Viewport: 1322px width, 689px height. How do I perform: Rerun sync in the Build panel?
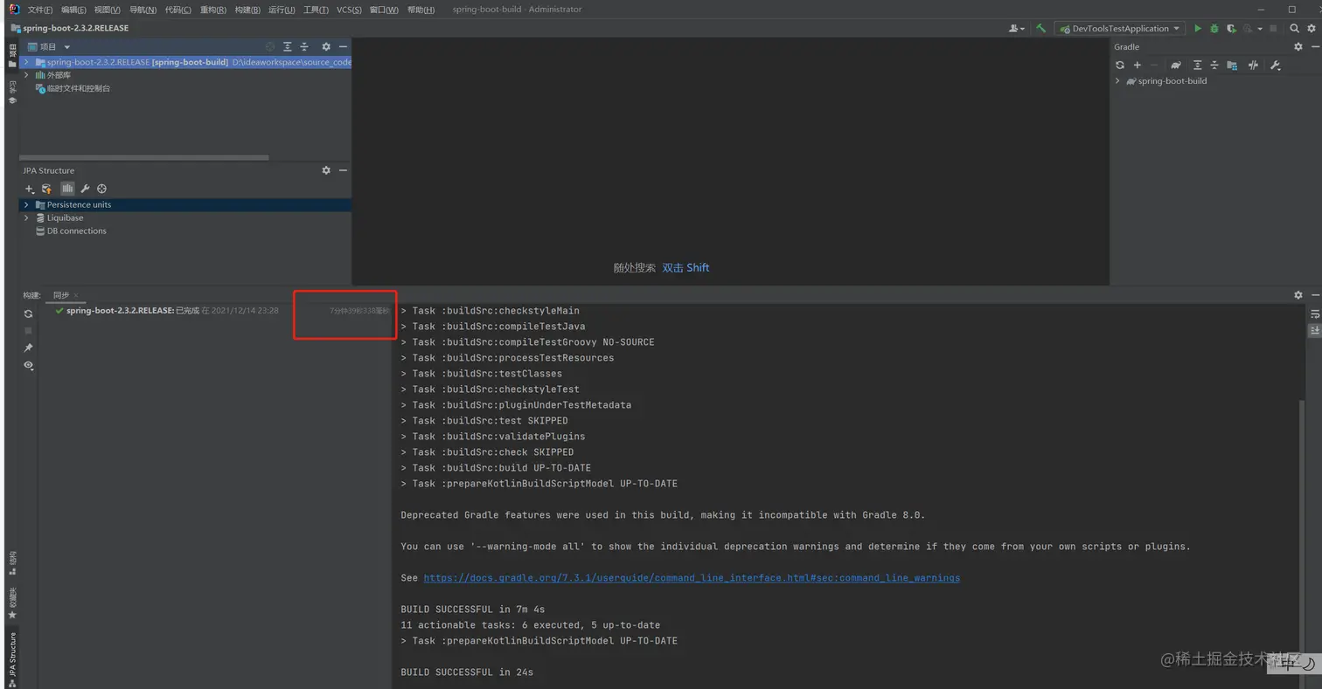coord(29,313)
